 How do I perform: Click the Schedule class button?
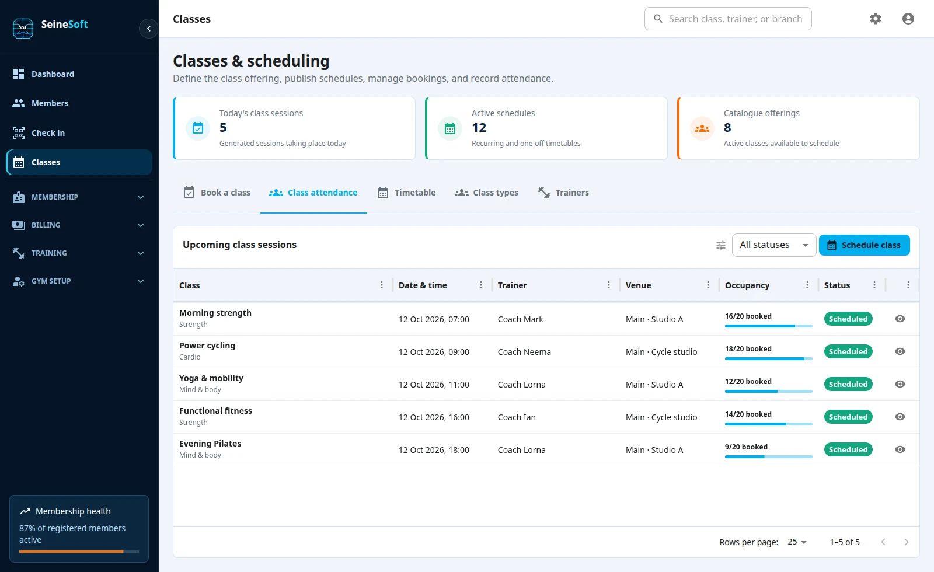click(x=865, y=245)
